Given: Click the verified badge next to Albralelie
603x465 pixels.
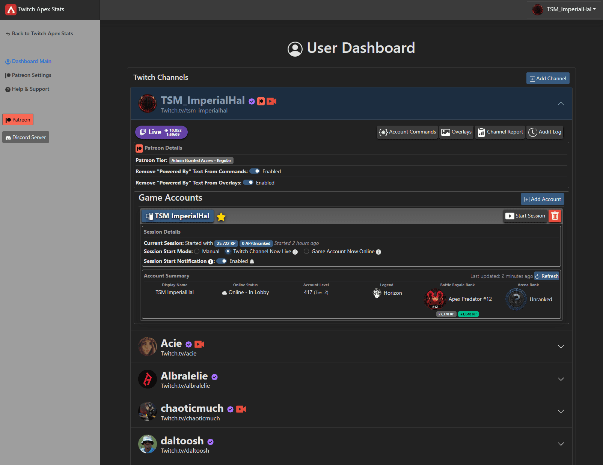Looking at the screenshot, I should (215, 377).
